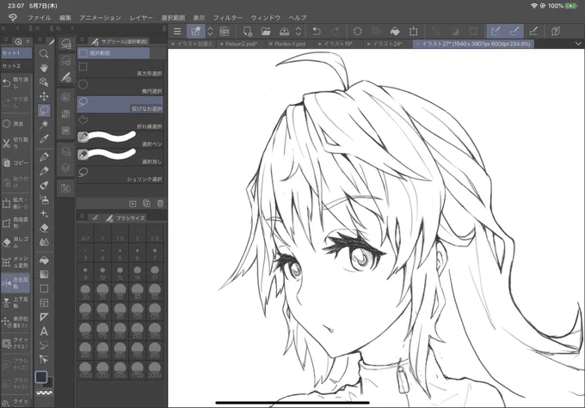Click the foreground main color swatch
This screenshot has height=408, width=585.
41,377
